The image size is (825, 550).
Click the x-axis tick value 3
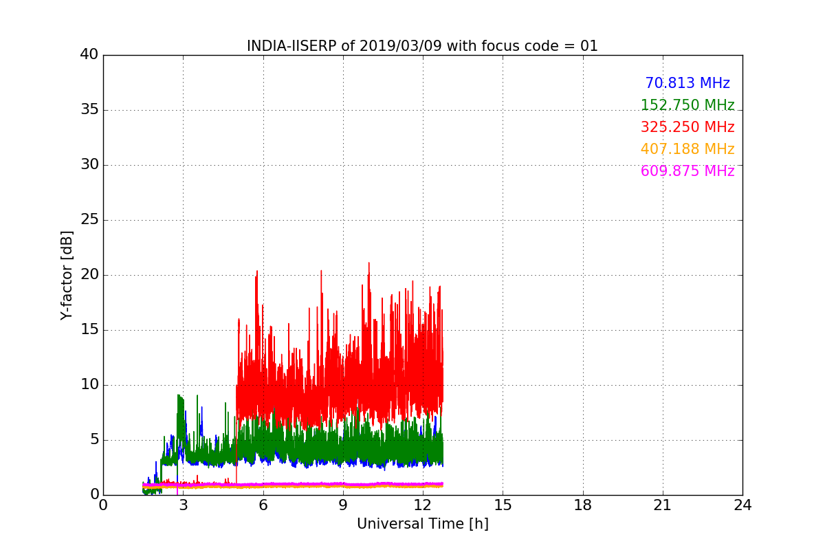[x=183, y=505]
